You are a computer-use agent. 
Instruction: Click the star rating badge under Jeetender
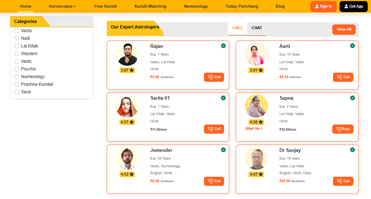pos(127,174)
